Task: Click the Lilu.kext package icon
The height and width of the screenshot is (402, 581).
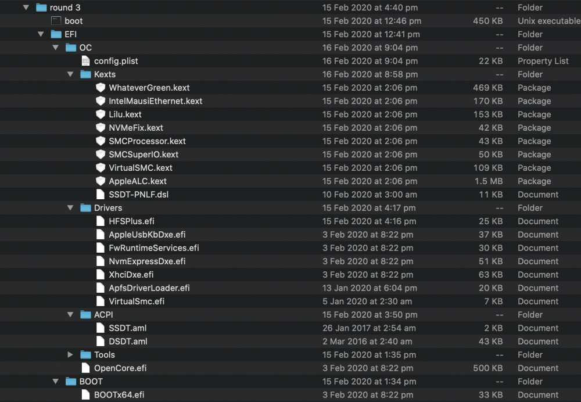Action: click(101, 114)
